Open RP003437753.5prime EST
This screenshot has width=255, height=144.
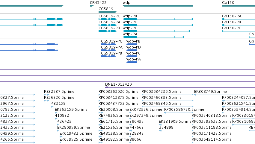[x=118, y=104]
